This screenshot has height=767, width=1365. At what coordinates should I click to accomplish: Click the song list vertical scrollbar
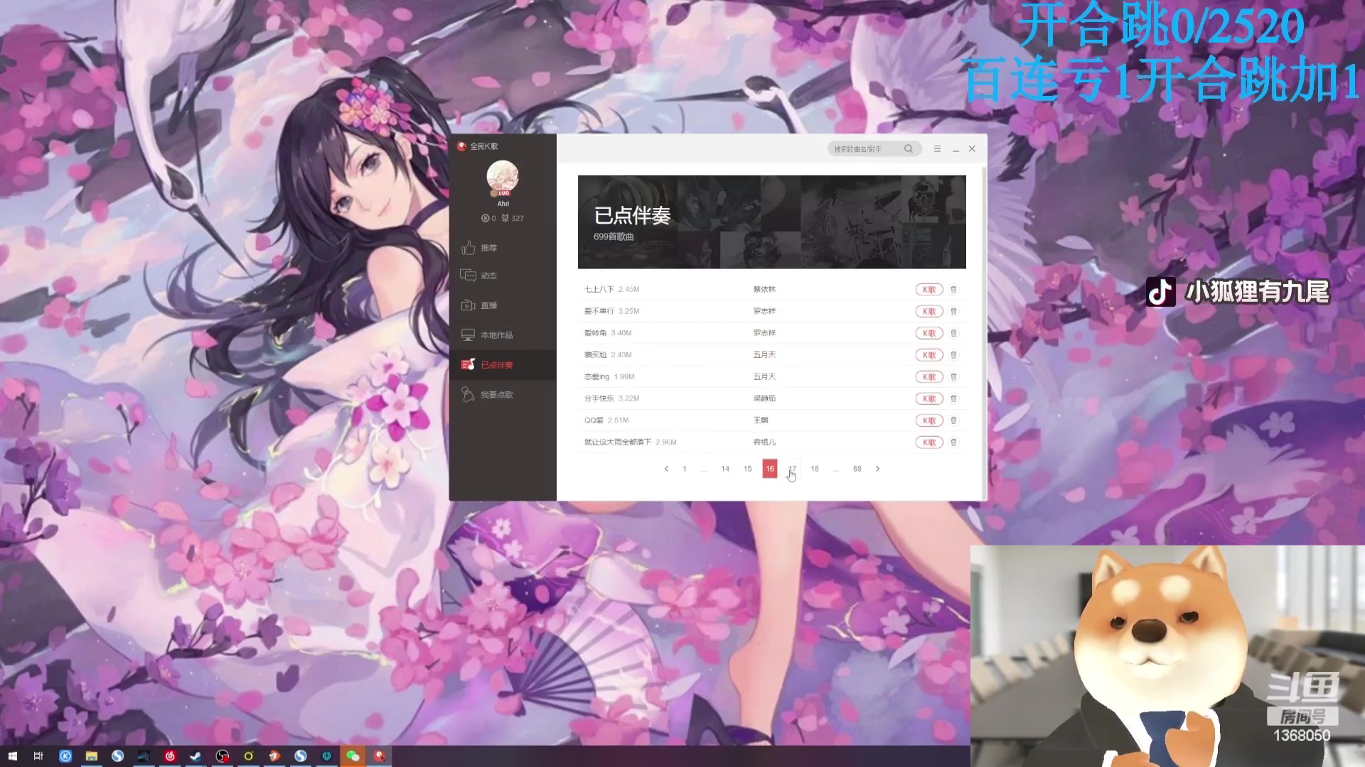[x=984, y=332]
